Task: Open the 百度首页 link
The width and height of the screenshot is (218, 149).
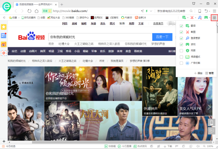Action: pyautogui.click(x=158, y=24)
